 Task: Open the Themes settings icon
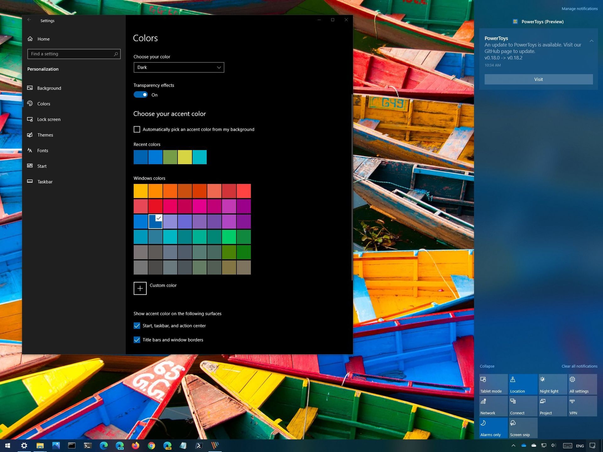click(x=30, y=135)
